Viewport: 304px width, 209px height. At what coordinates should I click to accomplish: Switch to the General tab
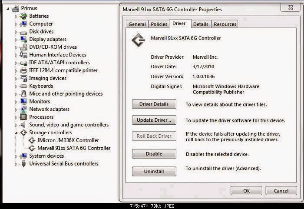(137, 24)
